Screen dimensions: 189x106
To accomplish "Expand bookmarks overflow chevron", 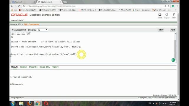I will tap(176, 10).
